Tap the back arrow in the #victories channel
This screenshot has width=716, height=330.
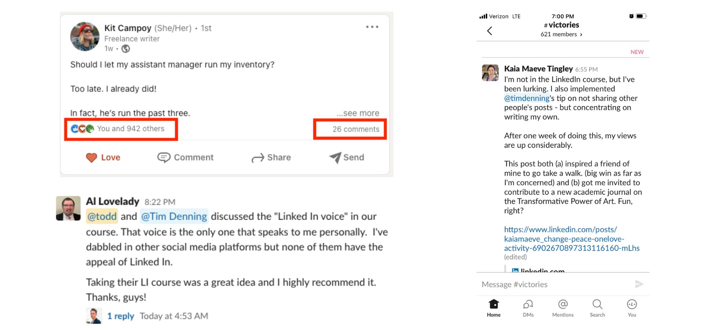pyautogui.click(x=490, y=31)
